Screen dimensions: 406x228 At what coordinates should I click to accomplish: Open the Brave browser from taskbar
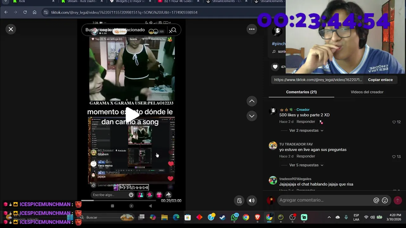click(257, 217)
